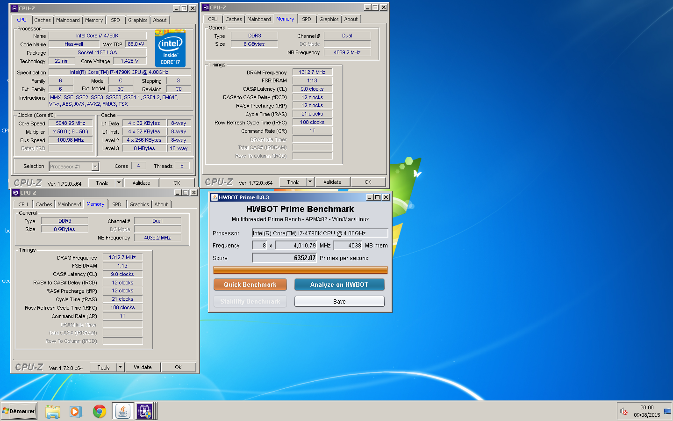This screenshot has height=421, width=673.
Task: Click the muted volume tray icon
Action: [x=623, y=412]
